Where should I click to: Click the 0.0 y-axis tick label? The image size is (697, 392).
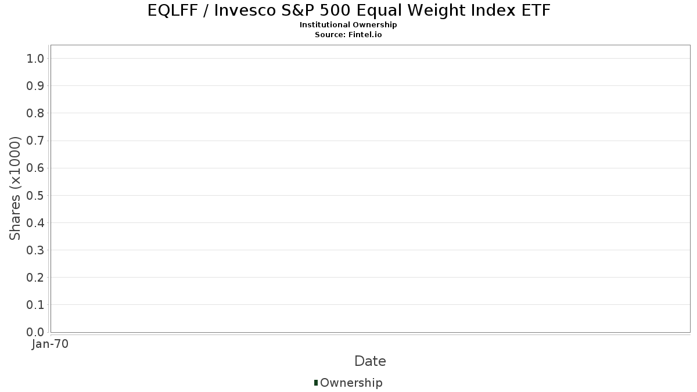pyautogui.click(x=35, y=332)
